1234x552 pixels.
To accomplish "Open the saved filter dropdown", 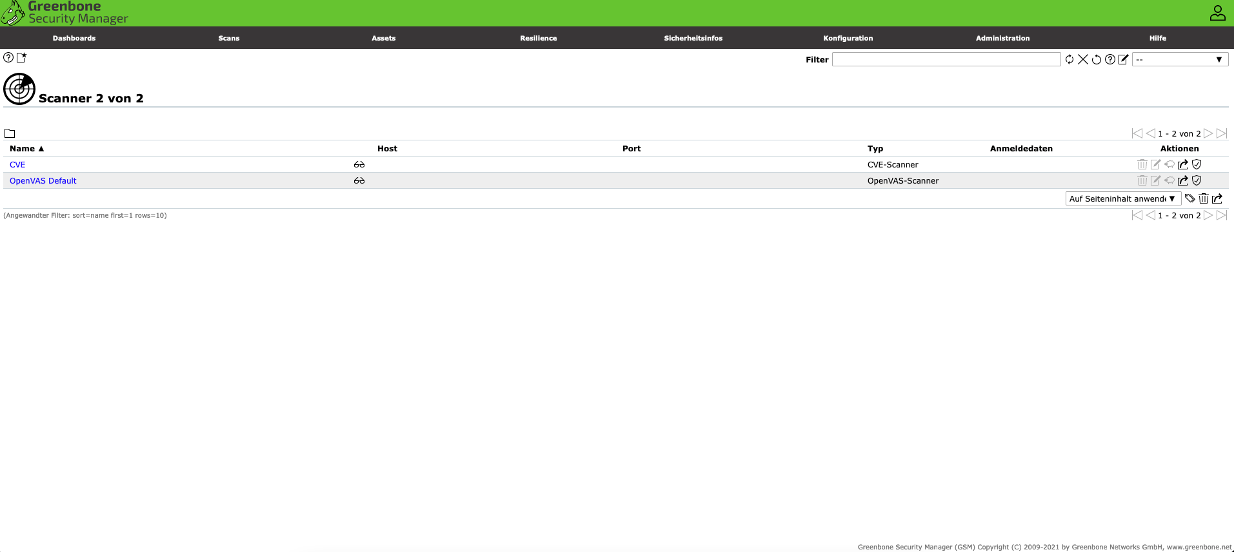I will point(1180,59).
